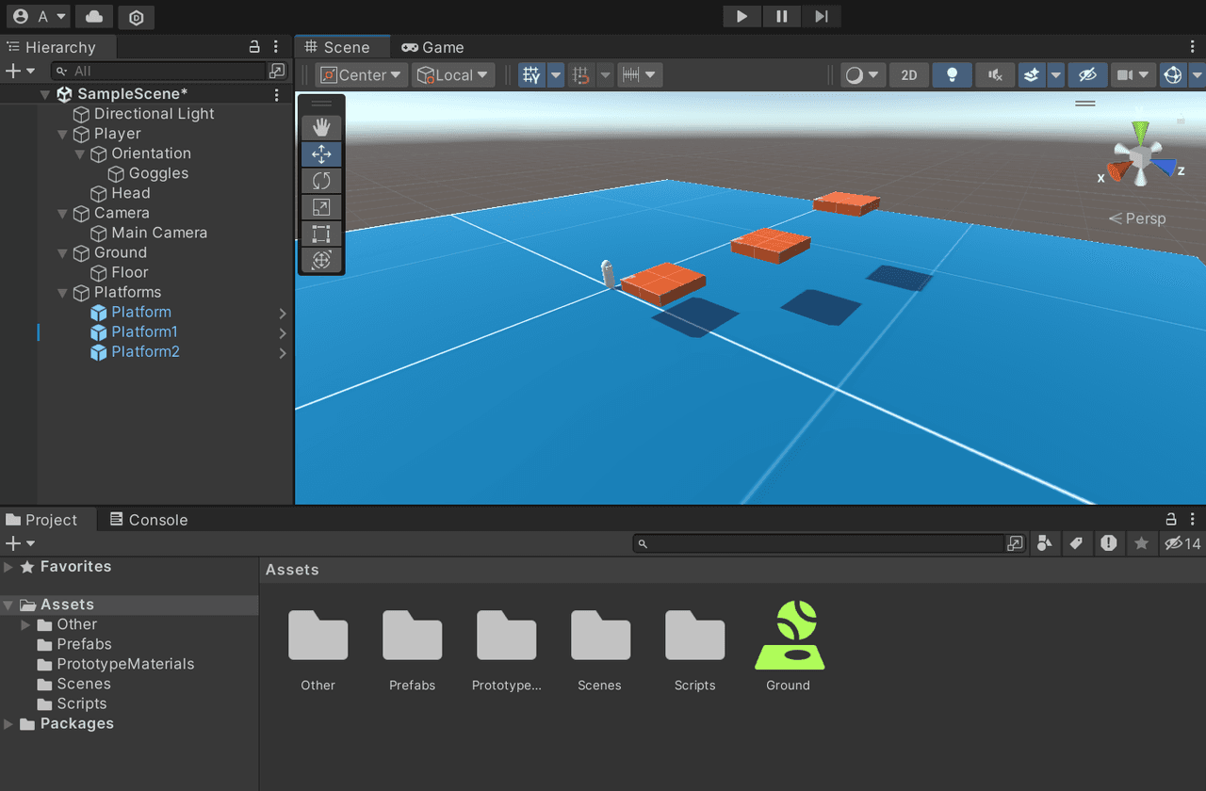Open the Local rotation dropdown

[454, 75]
